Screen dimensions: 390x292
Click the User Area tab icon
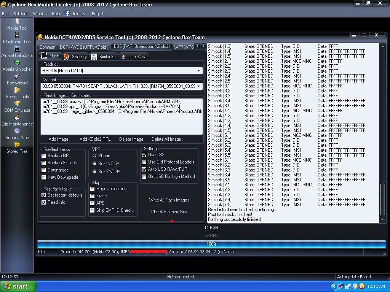coord(123,57)
